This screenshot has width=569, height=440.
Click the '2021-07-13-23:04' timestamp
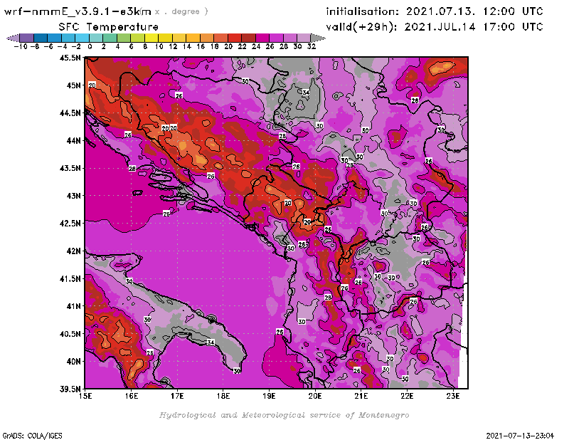point(520,436)
